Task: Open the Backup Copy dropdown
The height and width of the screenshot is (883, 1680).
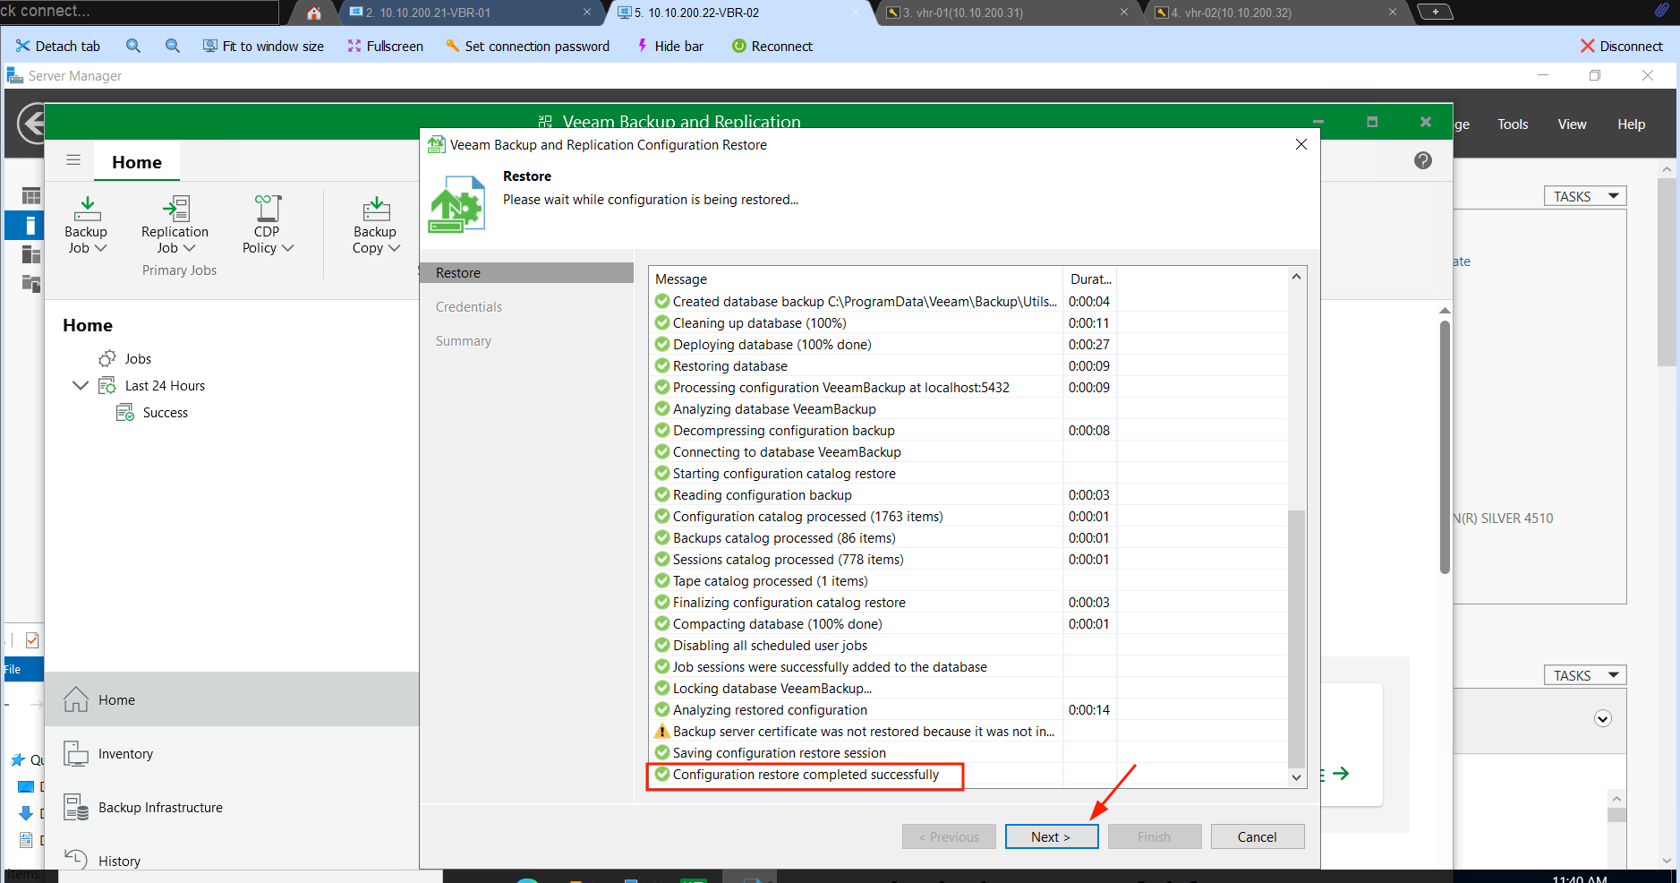Action: tap(375, 225)
